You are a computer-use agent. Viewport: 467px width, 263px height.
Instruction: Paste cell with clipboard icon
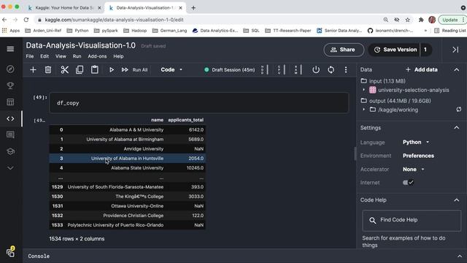(95, 70)
